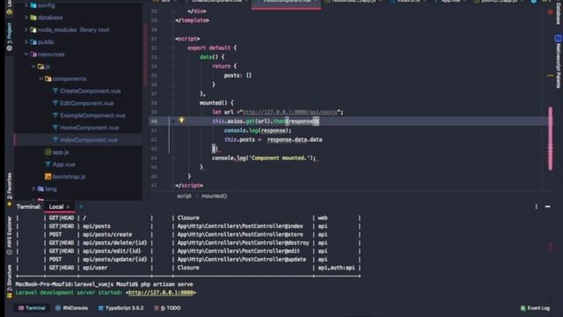Click the 'api/posts/update/{id}' route text
Image resolution: width=563 pixels, height=317 pixels.
pos(115,259)
